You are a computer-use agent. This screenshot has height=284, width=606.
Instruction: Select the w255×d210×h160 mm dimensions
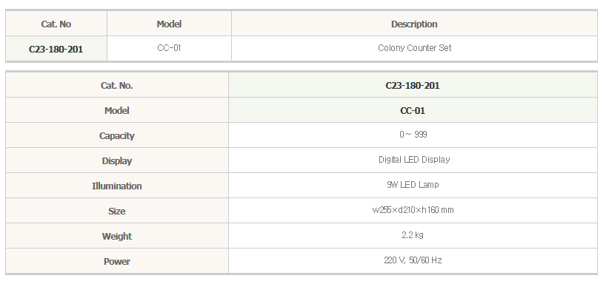coord(413,210)
